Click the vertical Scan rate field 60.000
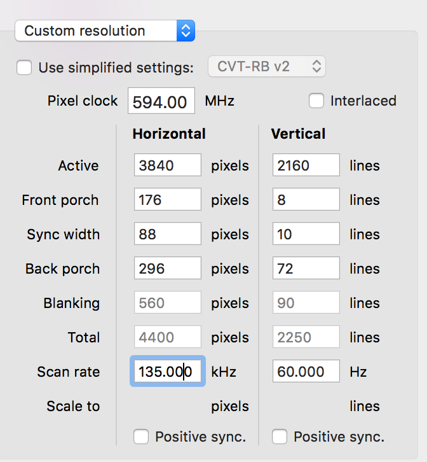Viewport: 427px width, 462px height. coord(306,372)
